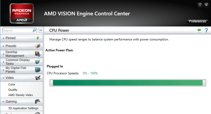Image resolution: width=211 pixels, height=114 pixels.
Task: Click the green pin icon in CPU Power header
Action: pyautogui.click(x=199, y=30)
